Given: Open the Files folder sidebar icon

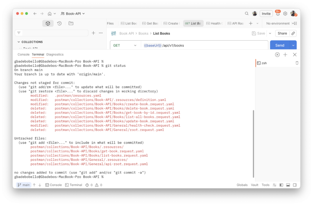Looking at the screenshot, I should [71, 23].
